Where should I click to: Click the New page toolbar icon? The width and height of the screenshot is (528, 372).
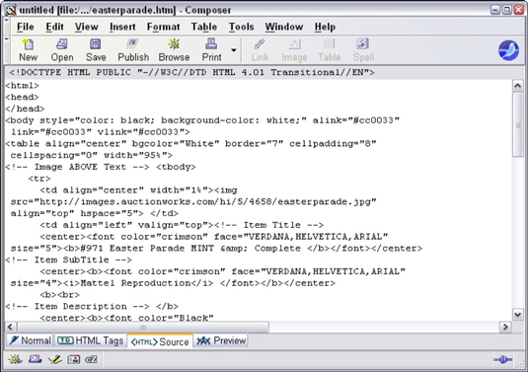28,50
